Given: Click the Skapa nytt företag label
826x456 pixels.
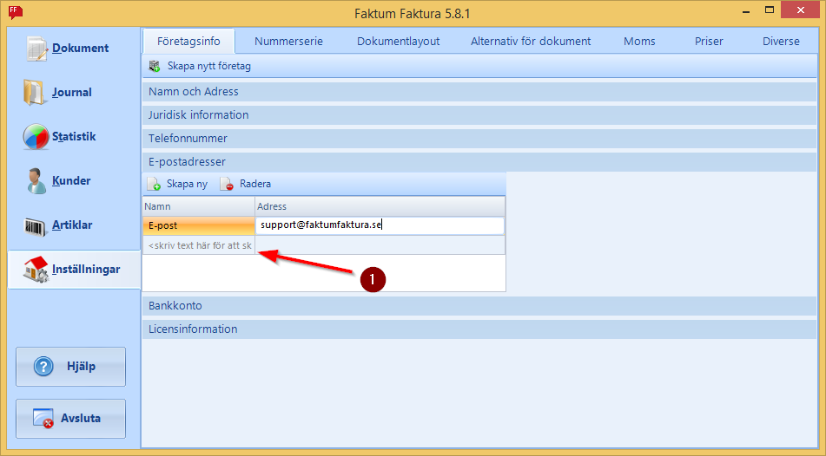Looking at the screenshot, I should (209, 66).
